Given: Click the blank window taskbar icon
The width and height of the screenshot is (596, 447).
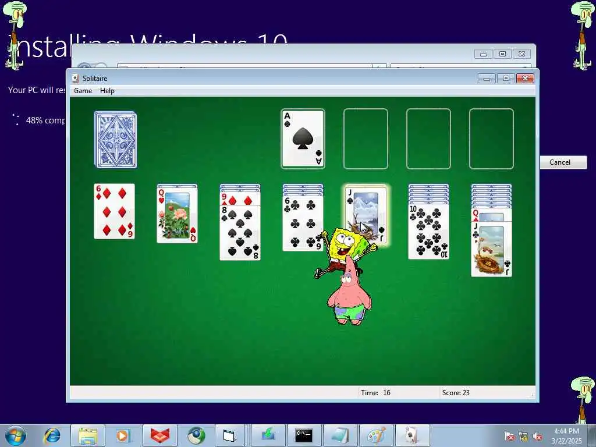Looking at the screenshot, I should pyautogui.click(x=229, y=435).
